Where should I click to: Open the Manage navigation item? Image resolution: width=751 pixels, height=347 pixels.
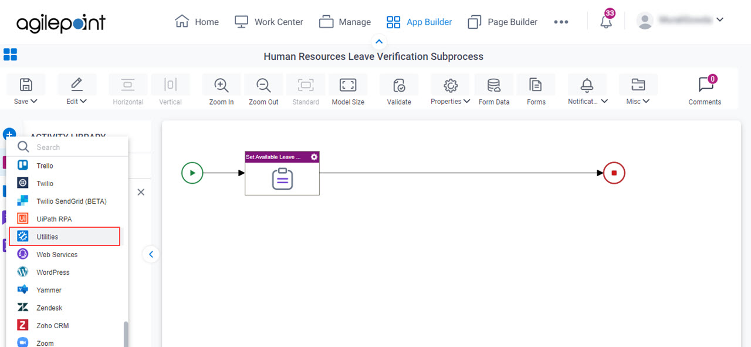pos(345,22)
